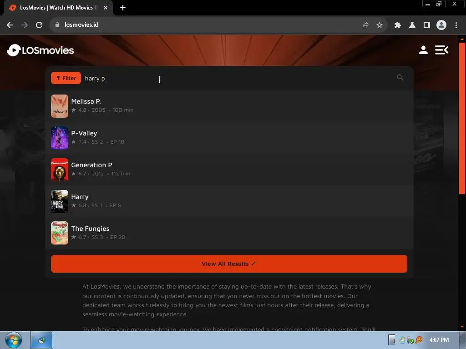This screenshot has width=466, height=349.
Task: Click the lock site info icon
Action: (57, 25)
